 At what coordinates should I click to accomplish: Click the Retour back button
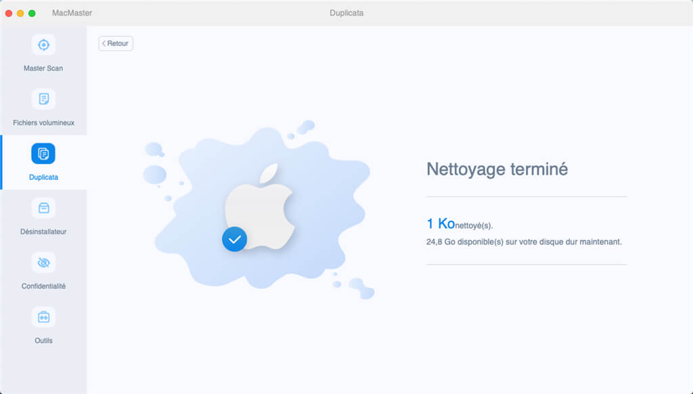click(x=116, y=43)
